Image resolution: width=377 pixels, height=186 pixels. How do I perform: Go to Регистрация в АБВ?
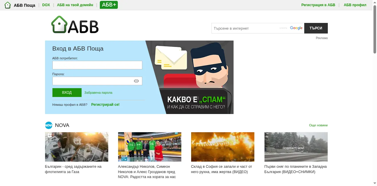[318, 5]
